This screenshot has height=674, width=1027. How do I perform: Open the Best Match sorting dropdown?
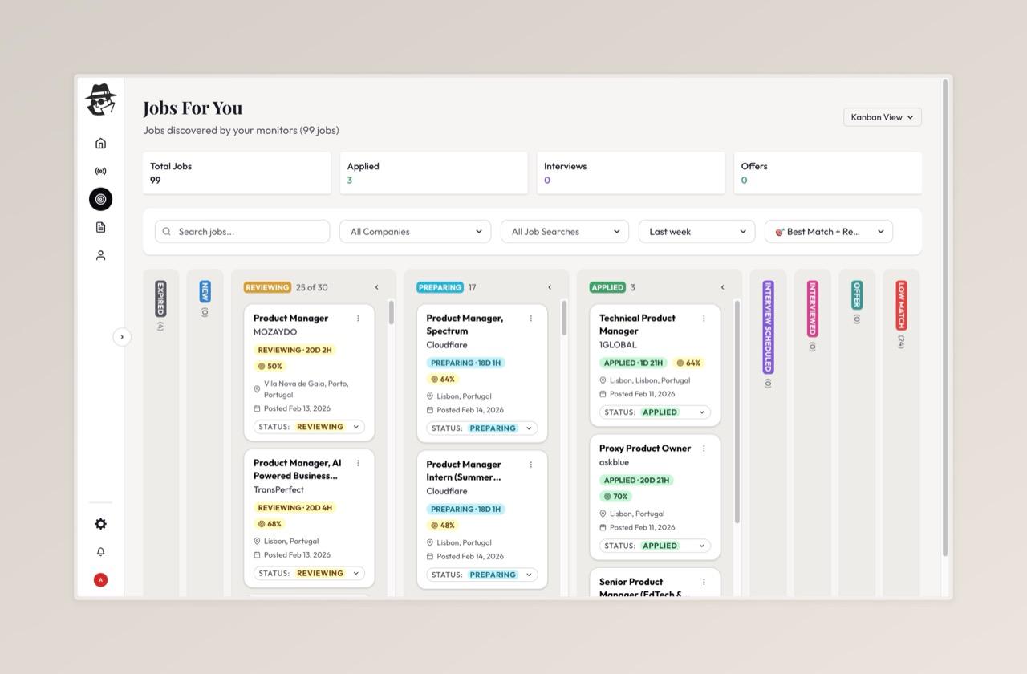[828, 231]
